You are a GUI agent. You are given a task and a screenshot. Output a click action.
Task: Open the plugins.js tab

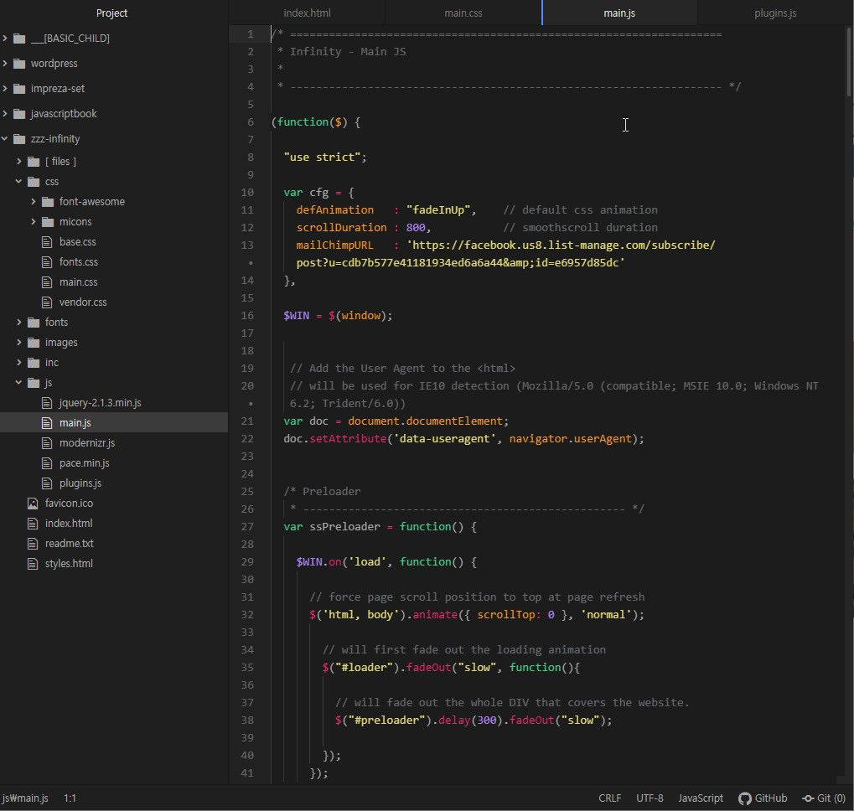[775, 13]
